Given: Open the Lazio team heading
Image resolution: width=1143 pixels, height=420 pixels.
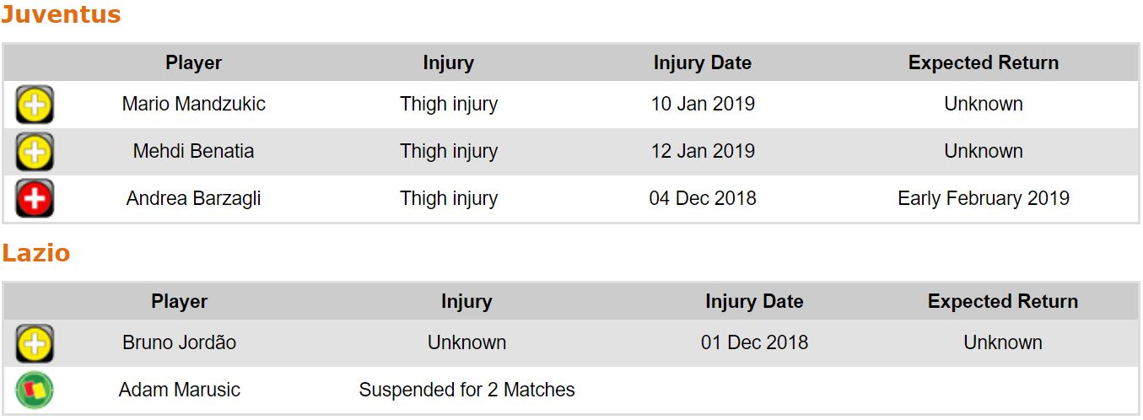Looking at the screenshot, I should click(35, 254).
